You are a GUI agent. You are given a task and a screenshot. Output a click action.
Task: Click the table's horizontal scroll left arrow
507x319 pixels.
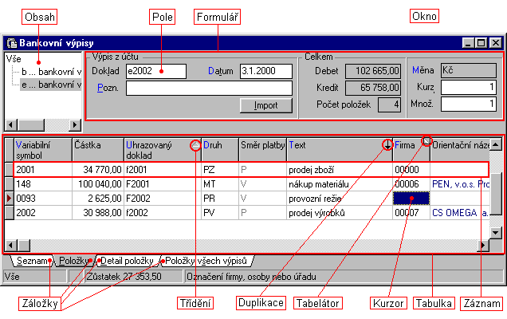(11, 246)
